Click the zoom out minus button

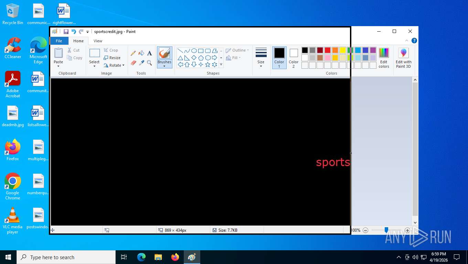coord(365,230)
